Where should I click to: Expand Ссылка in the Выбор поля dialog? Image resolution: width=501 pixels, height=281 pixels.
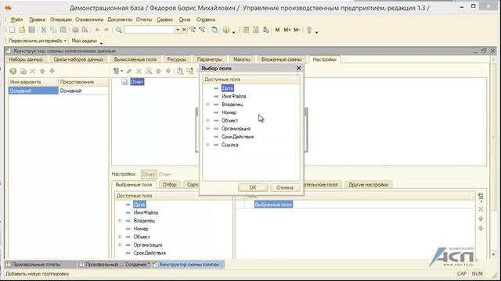pyautogui.click(x=207, y=144)
